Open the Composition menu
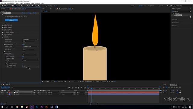 coord(11,3)
